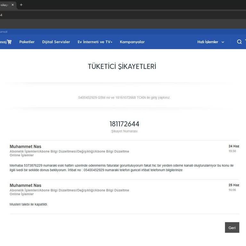
Task: Expand the Hızlı İşlemler dropdown
Action: pyautogui.click(x=211, y=42)
